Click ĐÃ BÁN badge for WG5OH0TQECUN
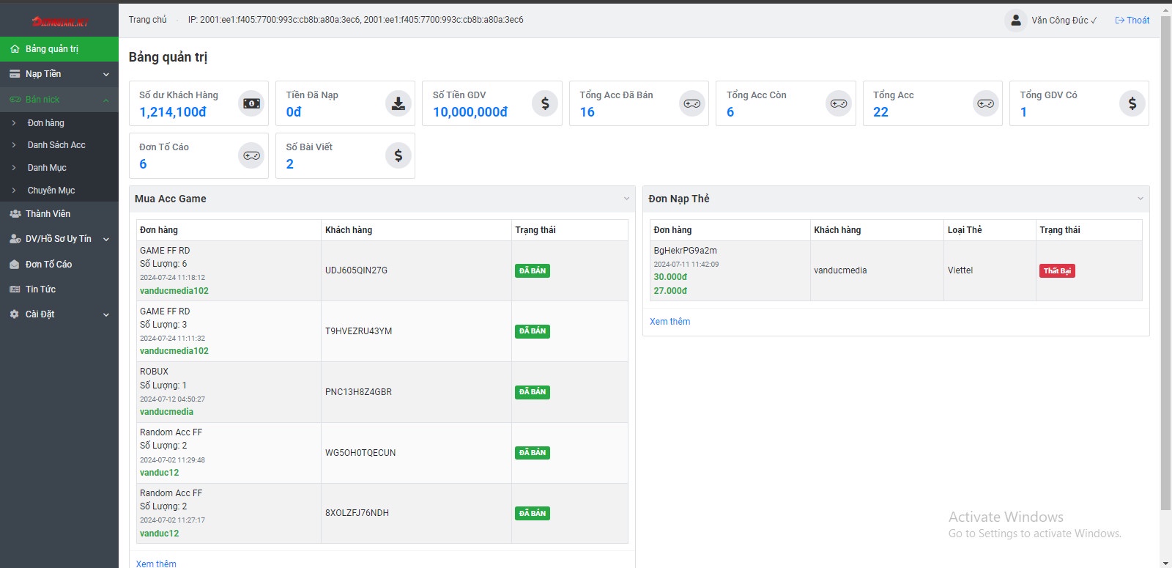 click(533, 453)
